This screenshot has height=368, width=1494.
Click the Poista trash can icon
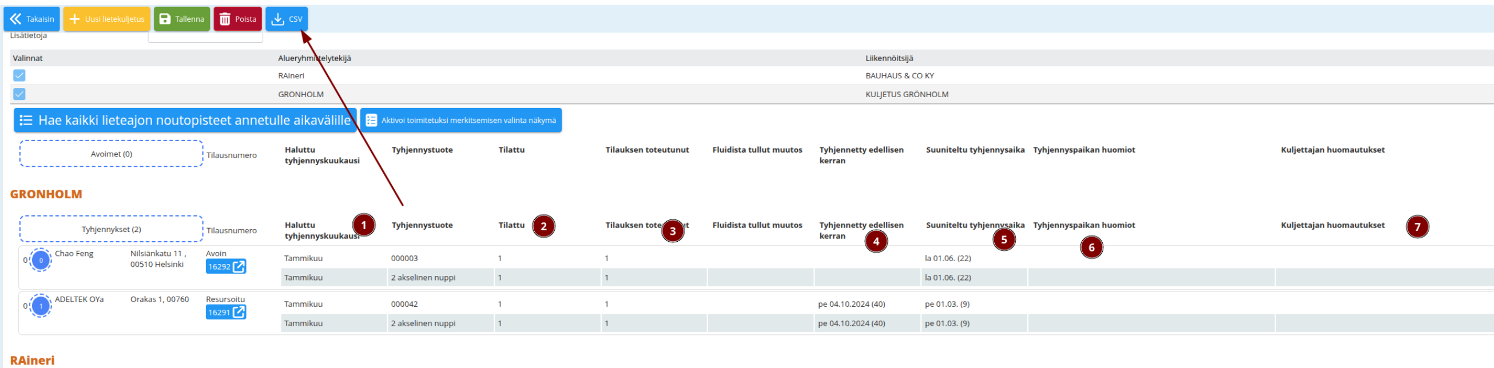pyautogui.click(x=224, y=19)
